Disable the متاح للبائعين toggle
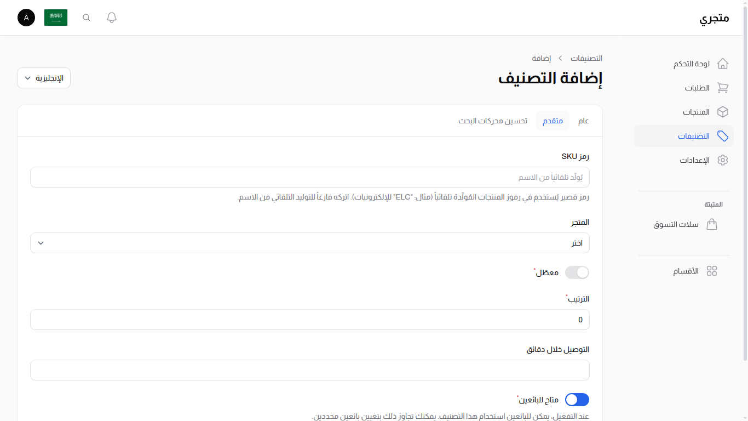Image resolution: width=748 pixels, height=421 pixels. [x=577, y=400]
